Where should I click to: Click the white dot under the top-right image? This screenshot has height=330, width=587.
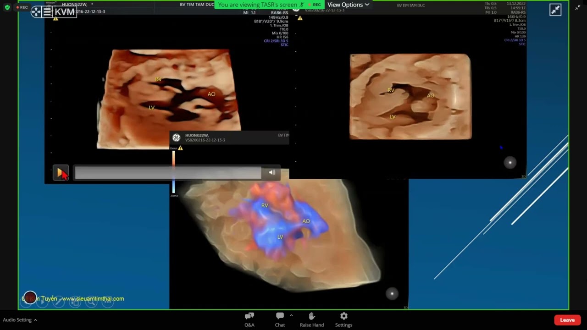pyautogui.click(x=510, y=162)
